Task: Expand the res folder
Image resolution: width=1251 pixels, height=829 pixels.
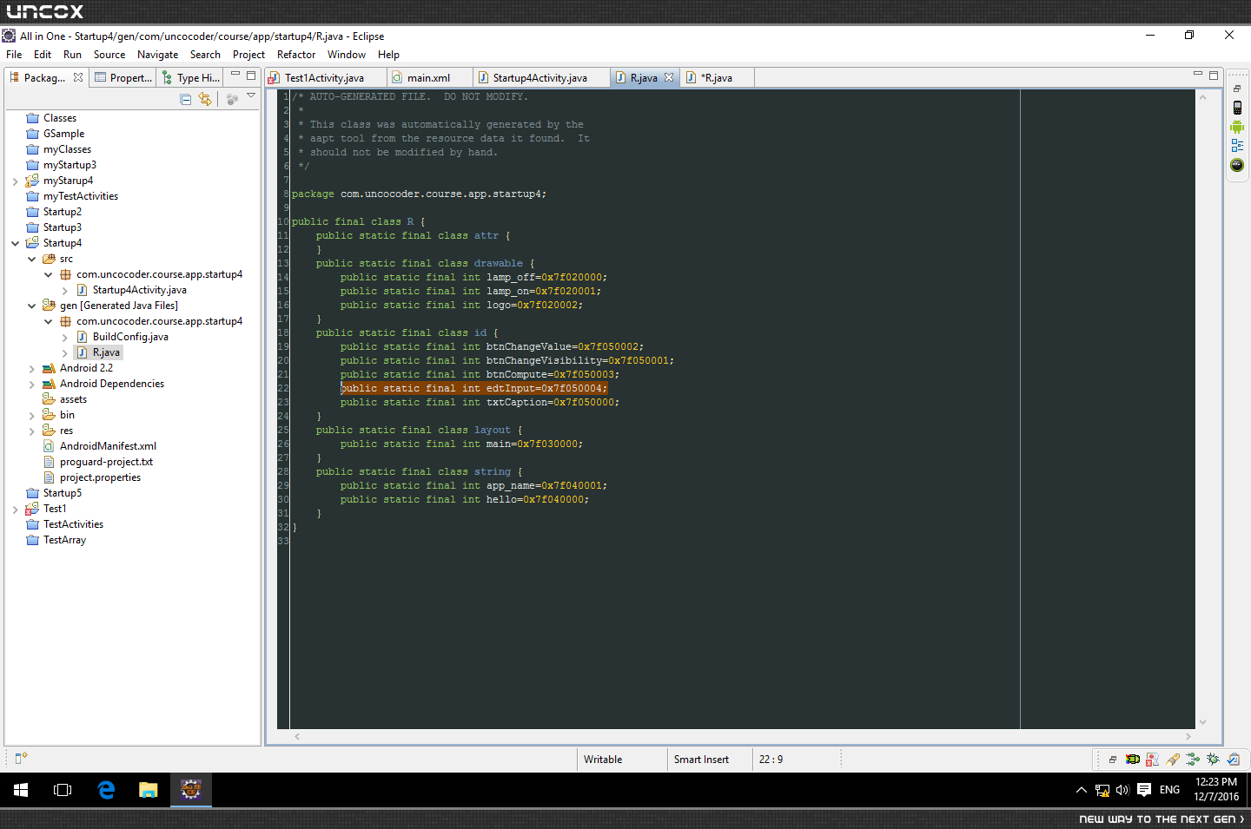Action: (x=31, y=431)
